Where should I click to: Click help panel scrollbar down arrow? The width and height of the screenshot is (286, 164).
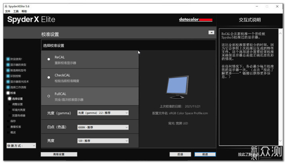(280, 141)
